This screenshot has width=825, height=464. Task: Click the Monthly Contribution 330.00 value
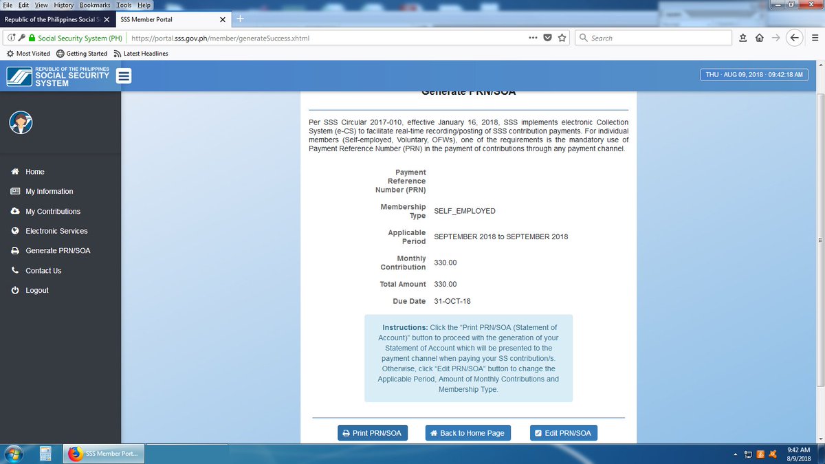click(x=445, y=263)
